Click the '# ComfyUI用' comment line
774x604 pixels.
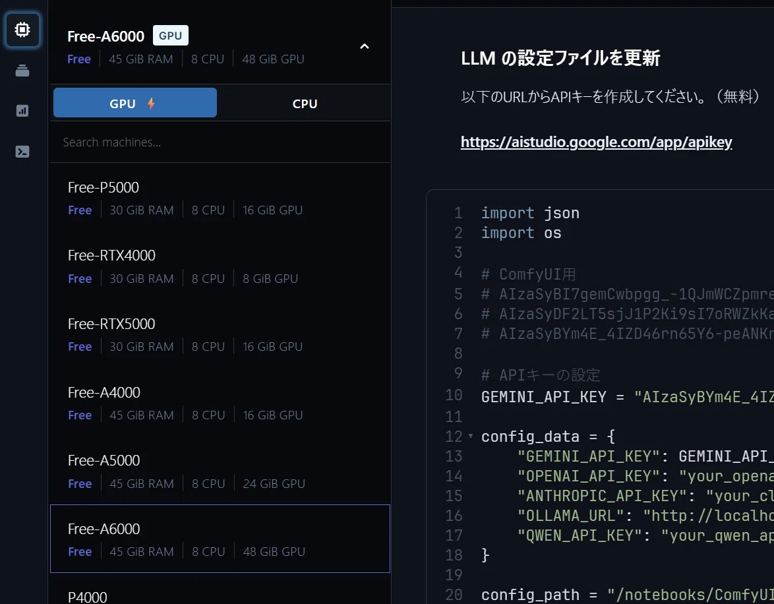[x=529, y=274]
